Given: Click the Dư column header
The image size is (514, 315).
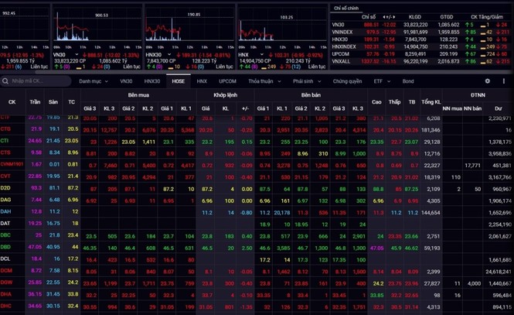Looking at the screenshot, I should tap(499, 108).
